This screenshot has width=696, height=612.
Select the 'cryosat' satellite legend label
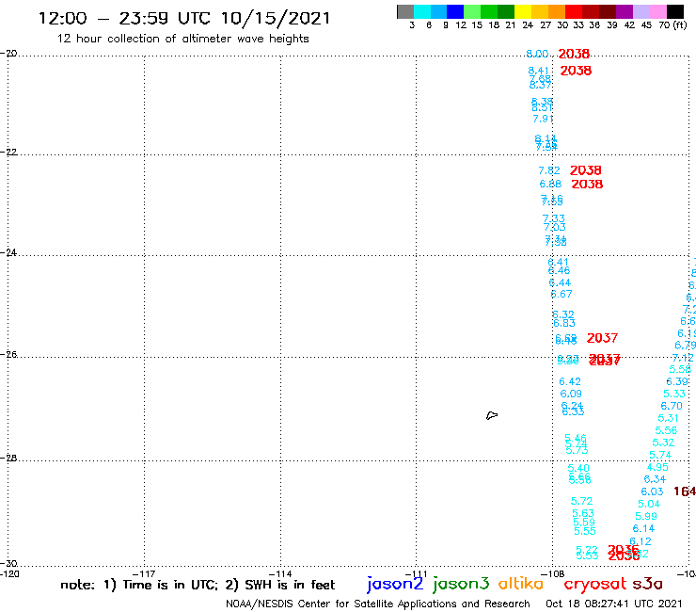tap(594, 584)
